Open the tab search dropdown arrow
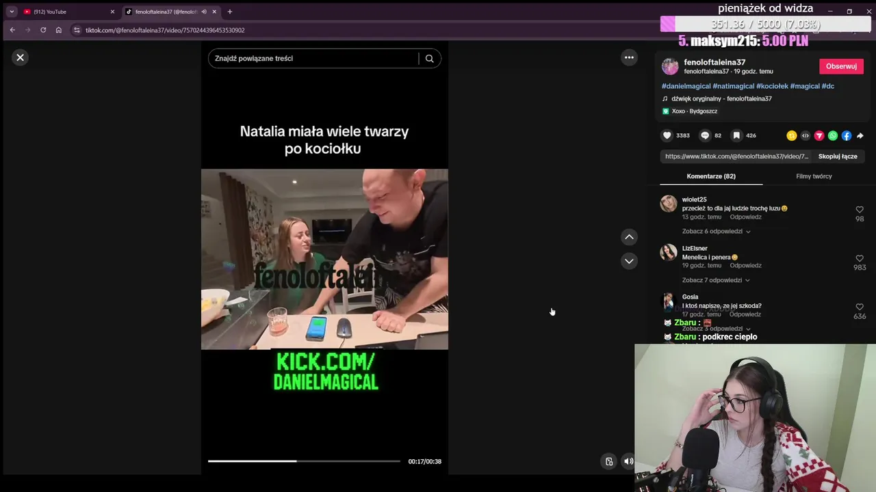Screen dimensions: 876x492 pyautogui.click(x=12, y=12)
